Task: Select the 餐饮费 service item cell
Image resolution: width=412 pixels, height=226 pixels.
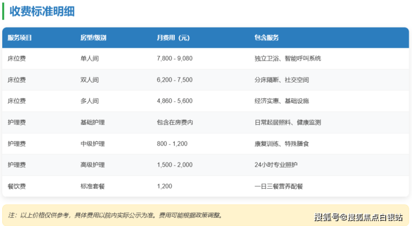Action: 17,187
